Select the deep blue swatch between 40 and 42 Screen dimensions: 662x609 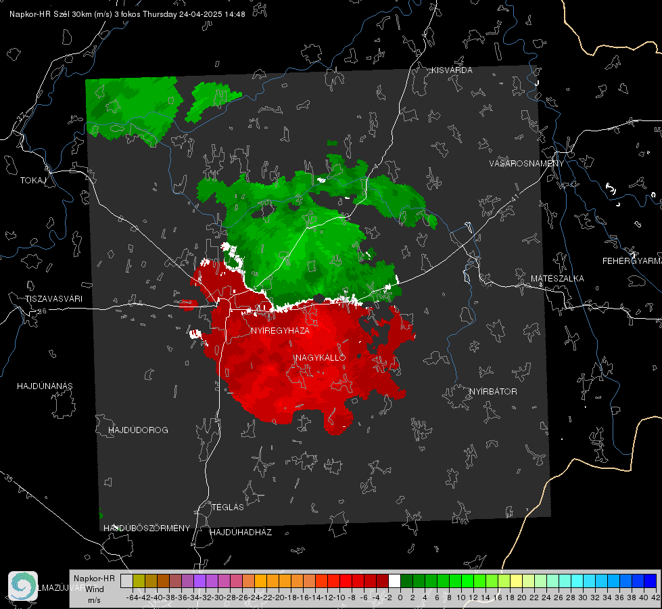coord(651,581)
